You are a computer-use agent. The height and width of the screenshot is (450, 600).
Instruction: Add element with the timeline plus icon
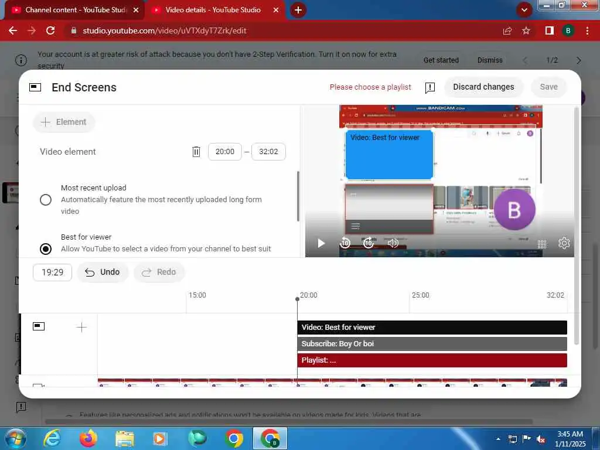click(81, 327)
